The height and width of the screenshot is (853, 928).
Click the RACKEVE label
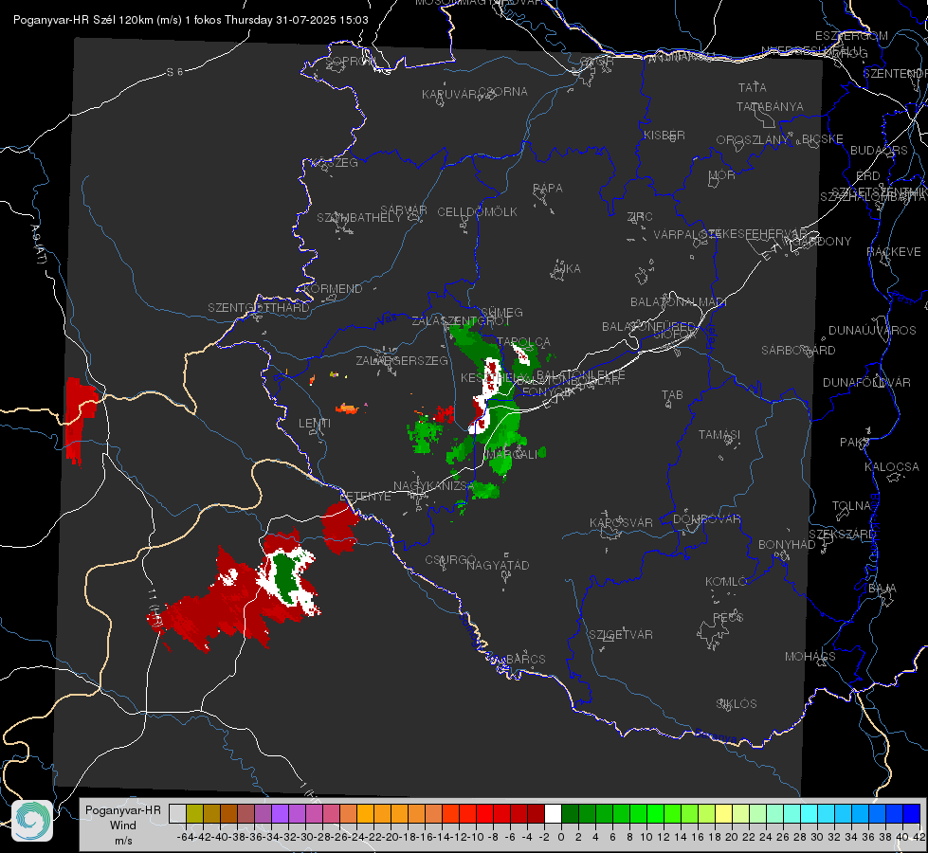click(x=894, y=252)
